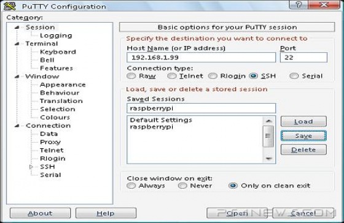Choose Only on clean exit option
The height and width of the screenshot is (223, 344).
233,186
